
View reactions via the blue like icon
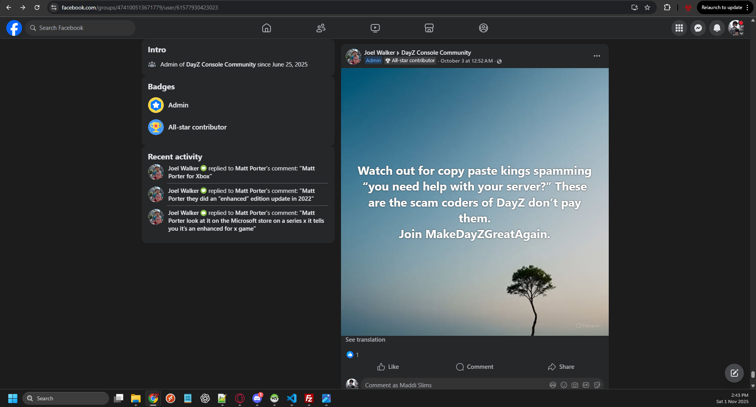coord(350,355)
